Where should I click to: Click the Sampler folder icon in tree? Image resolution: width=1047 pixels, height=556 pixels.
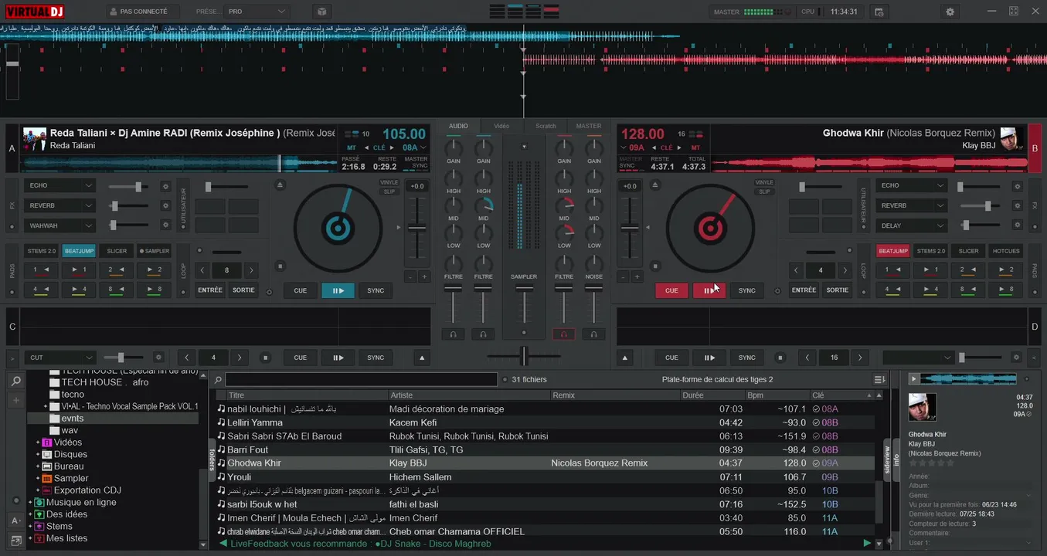click(x=46, y=479)
